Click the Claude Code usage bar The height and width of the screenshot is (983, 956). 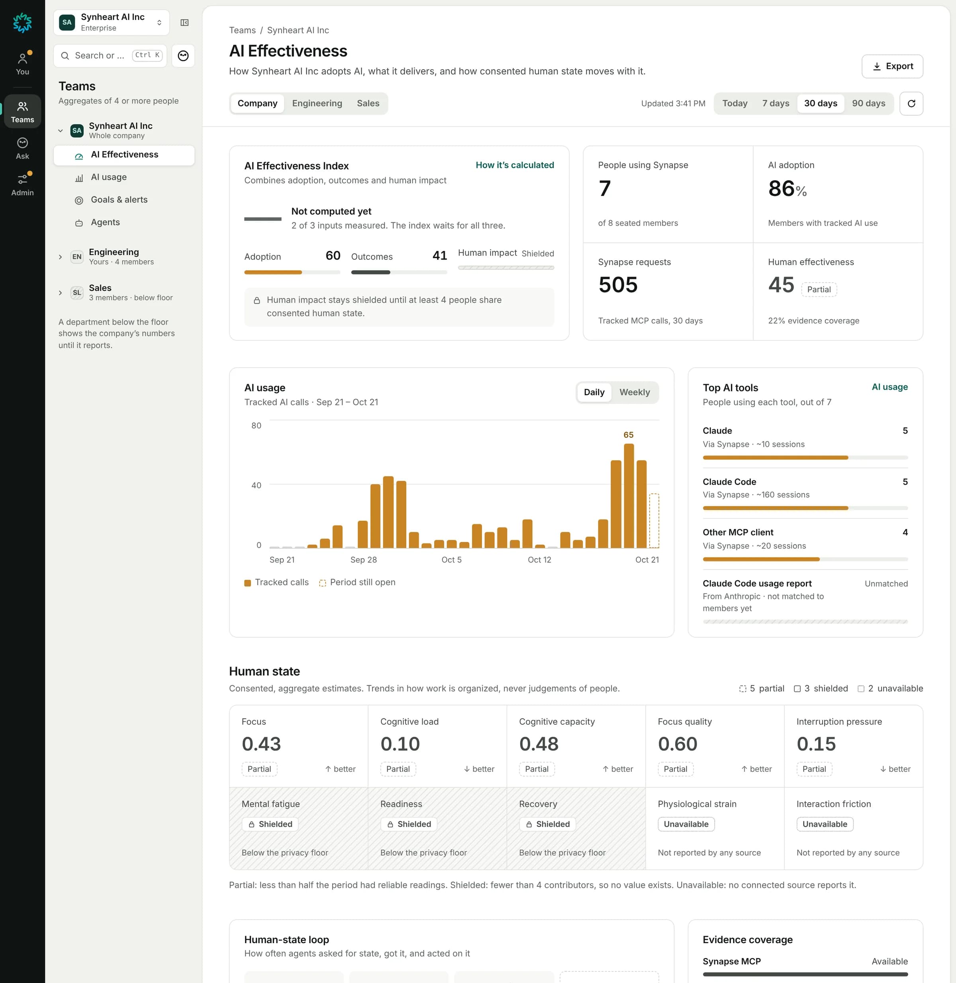(805, 508)
